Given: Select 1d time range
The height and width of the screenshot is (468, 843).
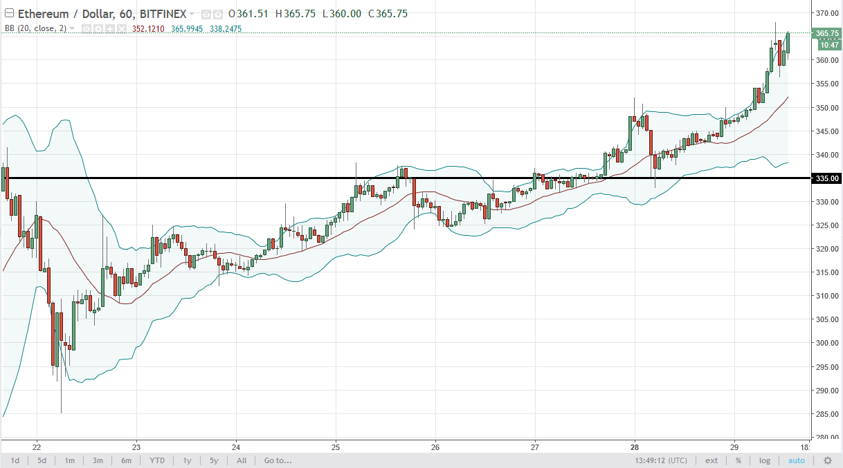Looking at the screenshot, I should pos(14,460).
